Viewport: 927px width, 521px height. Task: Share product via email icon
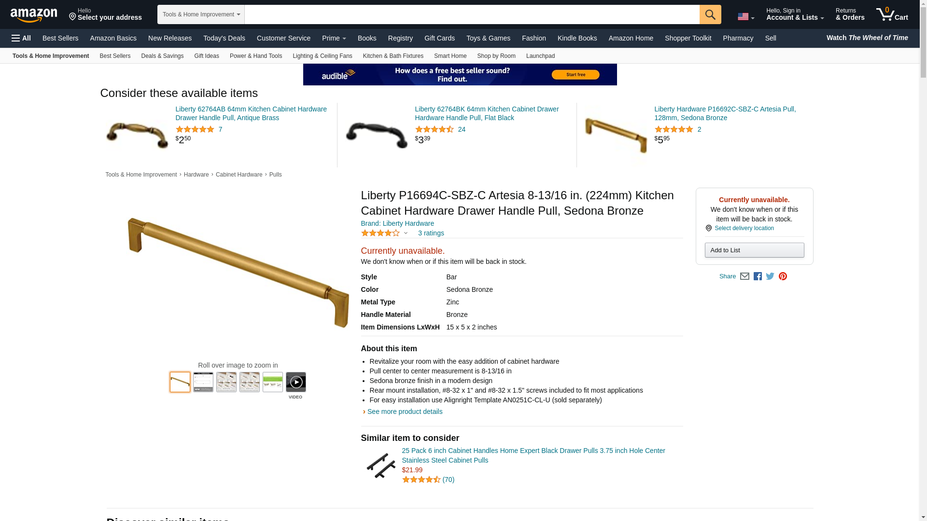click(744, 276)
